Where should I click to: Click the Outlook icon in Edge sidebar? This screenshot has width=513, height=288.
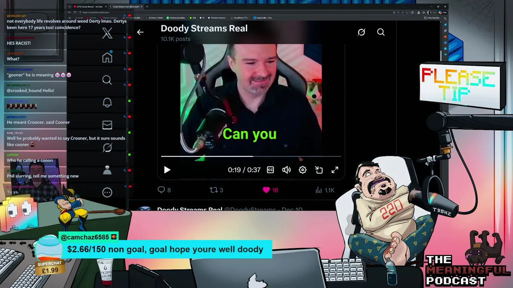[x=445, y=48]
